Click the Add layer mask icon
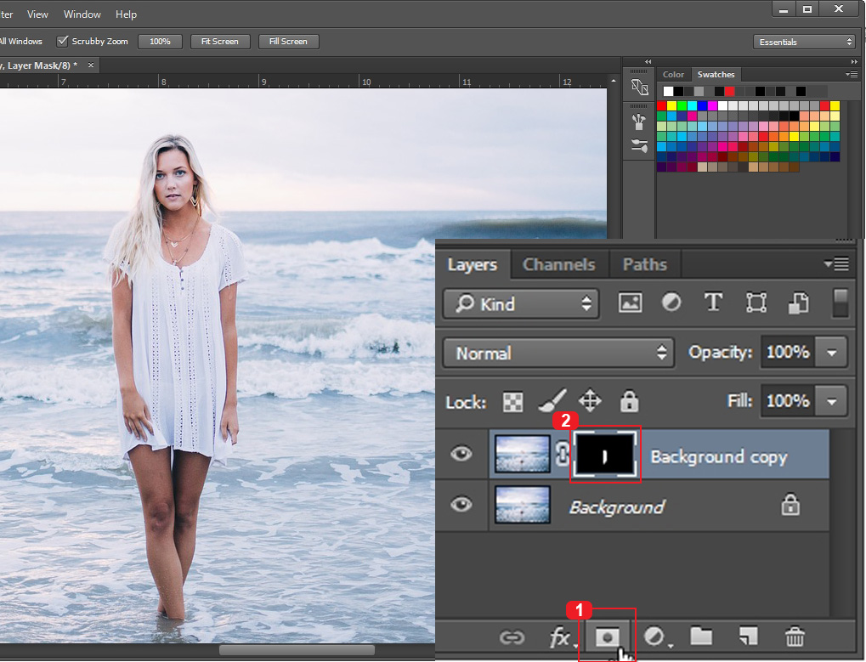866x662 pixels. (607, 637)
